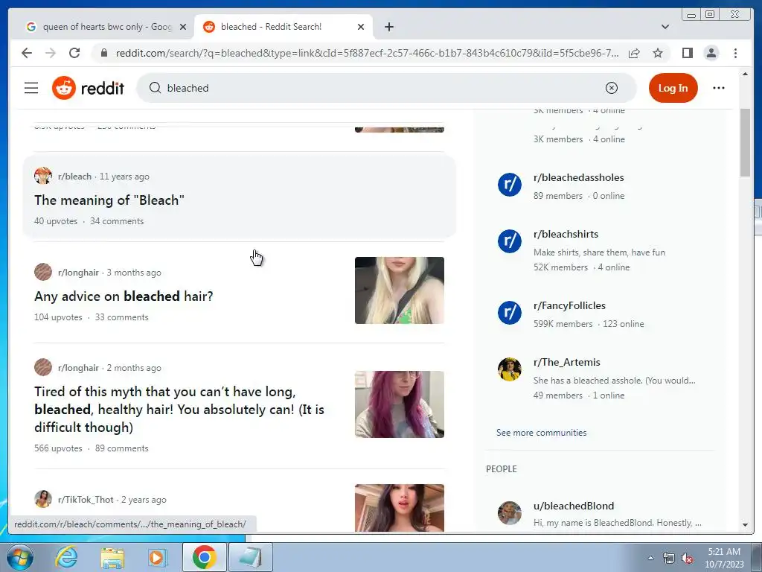Open the Windows Start menu
Image resolution: width=762 pixels, height=572 pixels.
[x=19, y=557]
